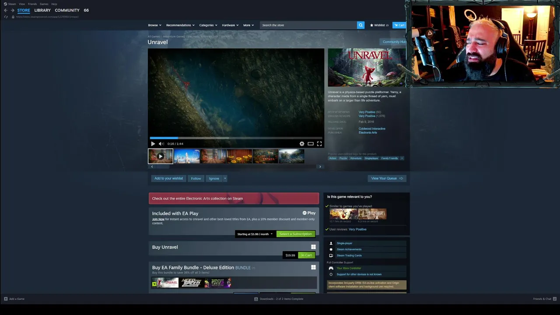Image resolution: width=560 pixels, height=315 pixels.
Task: Select the sunflowers screenshot thumbnail
Action: [x=239, y=156]
